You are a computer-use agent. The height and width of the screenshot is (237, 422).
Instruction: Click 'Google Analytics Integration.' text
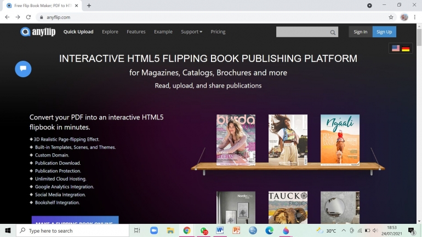click(x=64, y=187)
